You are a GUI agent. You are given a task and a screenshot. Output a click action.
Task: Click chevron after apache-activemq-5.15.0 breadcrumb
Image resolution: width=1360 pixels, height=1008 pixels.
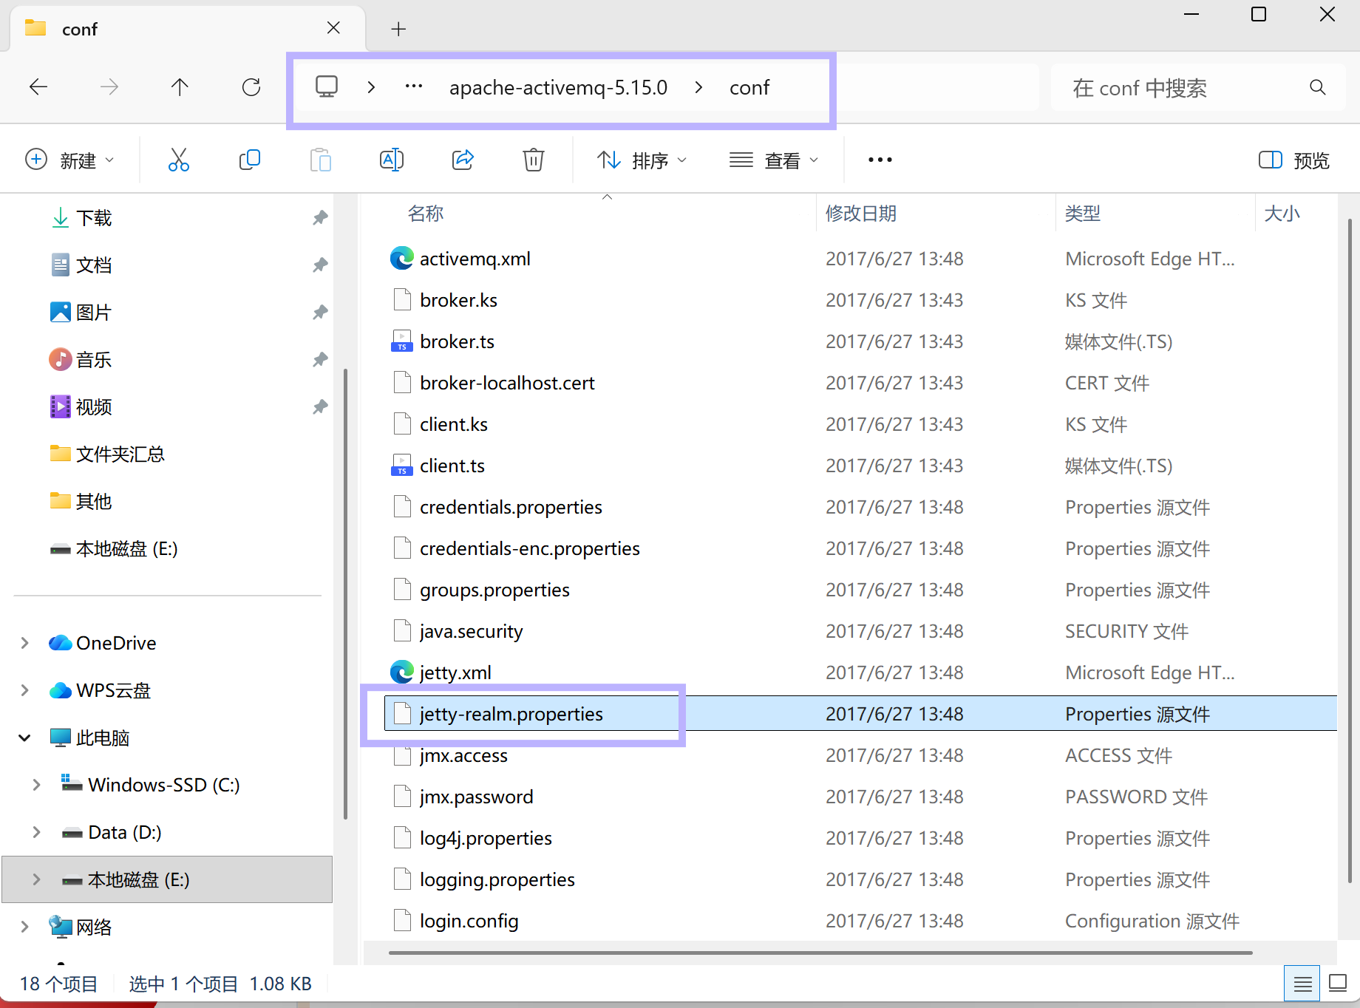pos(698,87)
